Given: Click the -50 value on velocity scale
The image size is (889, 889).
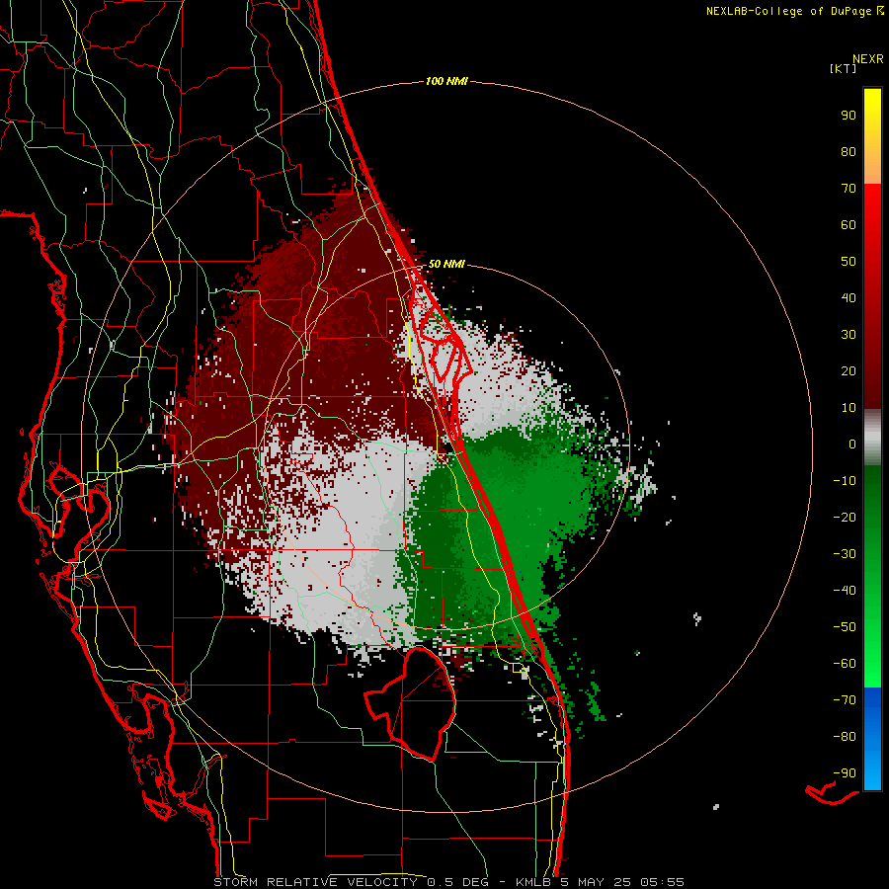Looking at the screenshot, I should coord(845,627).
